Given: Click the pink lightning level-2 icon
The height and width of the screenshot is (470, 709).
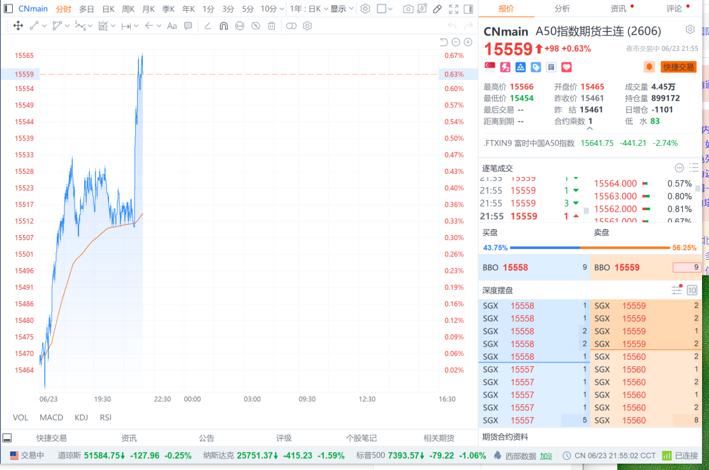Looking at the screenshot, I should 505,68.
